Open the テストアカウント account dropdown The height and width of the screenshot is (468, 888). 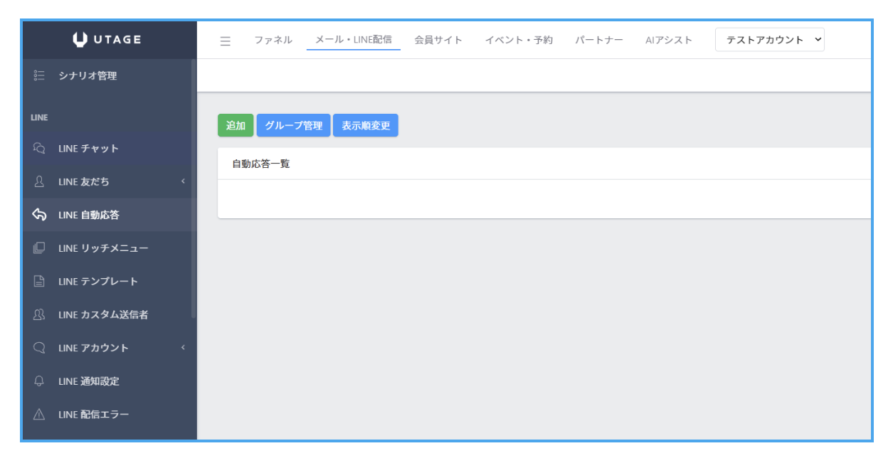(x=769, y=40)
